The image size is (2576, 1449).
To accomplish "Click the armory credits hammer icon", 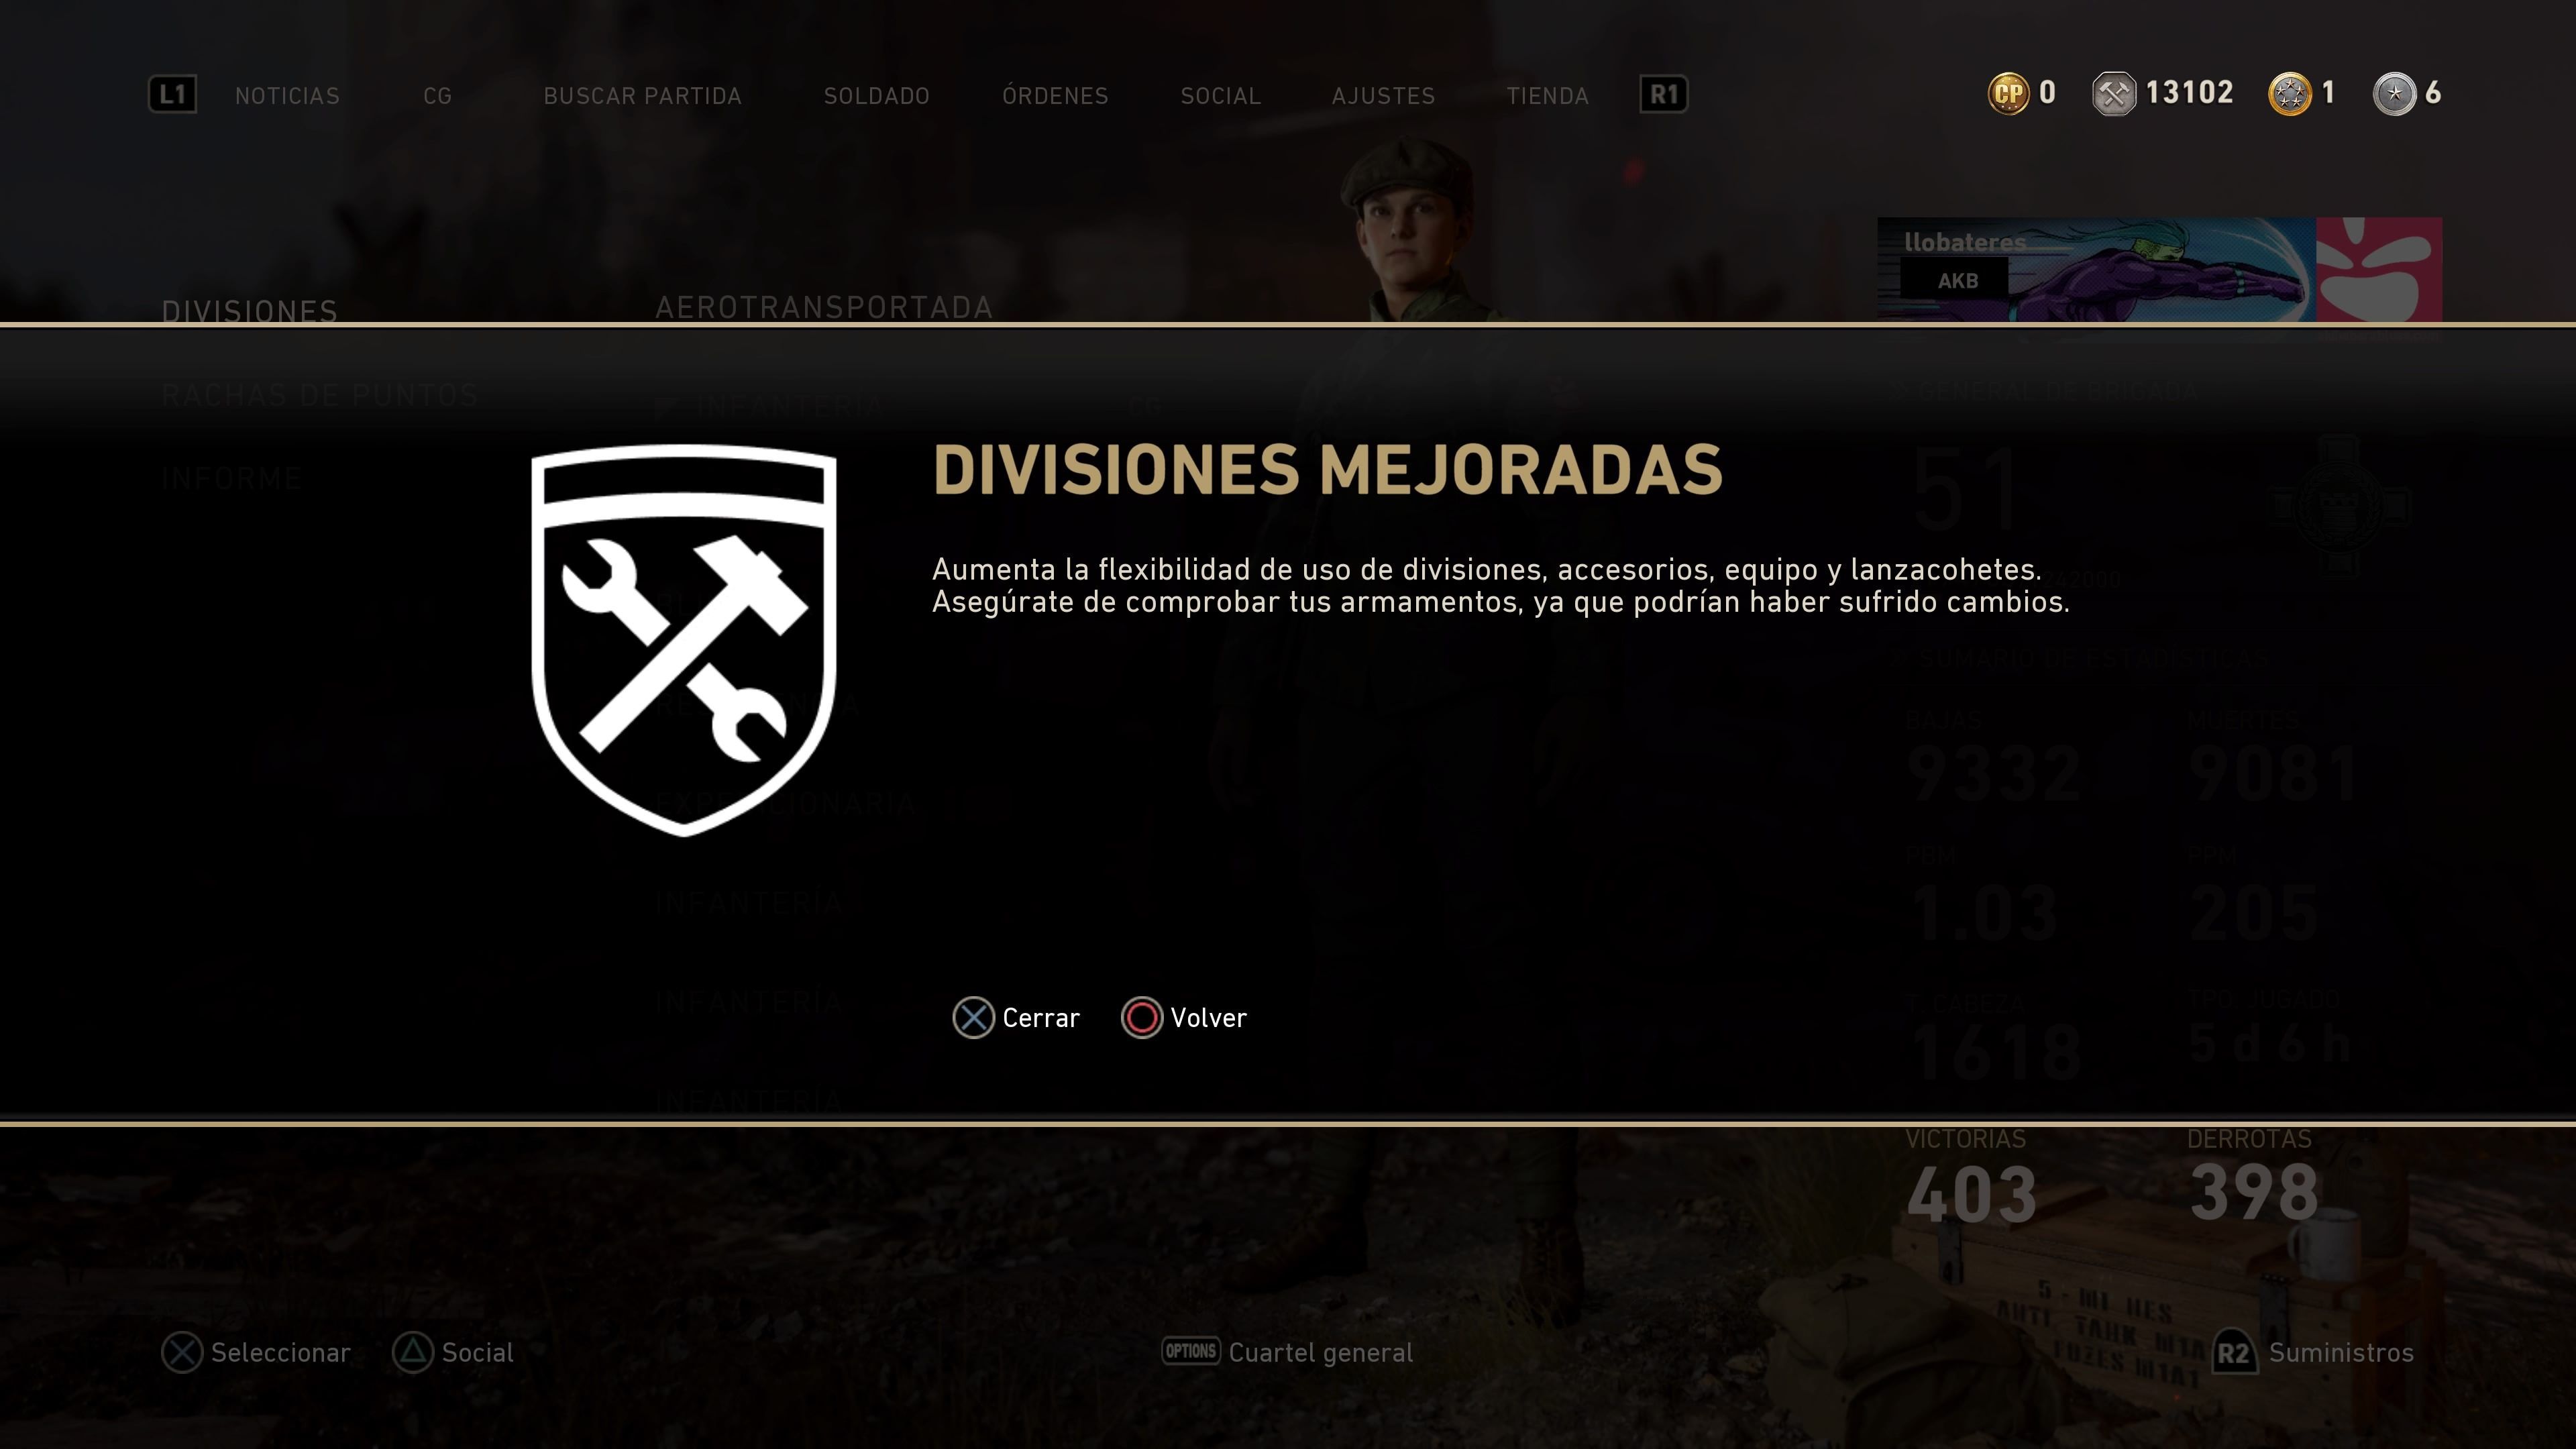I will 2114,94.
